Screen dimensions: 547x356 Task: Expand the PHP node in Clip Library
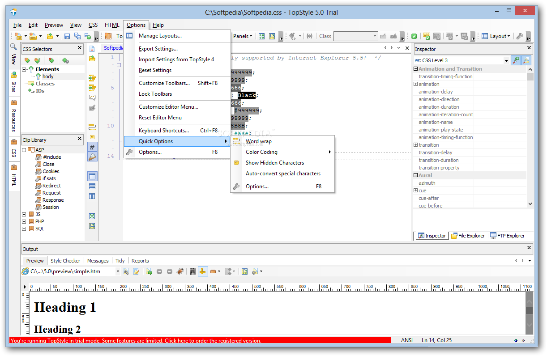tap(24, 221)
